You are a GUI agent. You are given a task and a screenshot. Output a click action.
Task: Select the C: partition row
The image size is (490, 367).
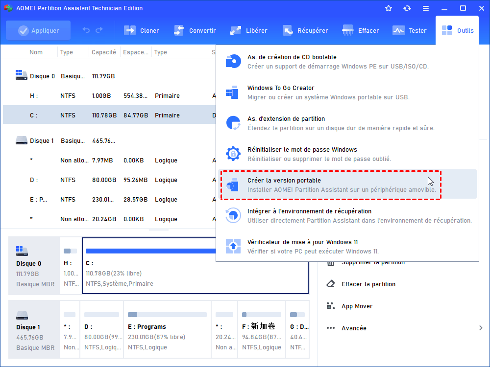(x=109, y=115)
